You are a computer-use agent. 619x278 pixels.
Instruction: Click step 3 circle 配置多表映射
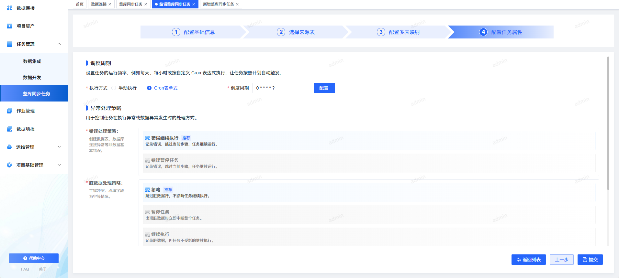click(381, 32)
